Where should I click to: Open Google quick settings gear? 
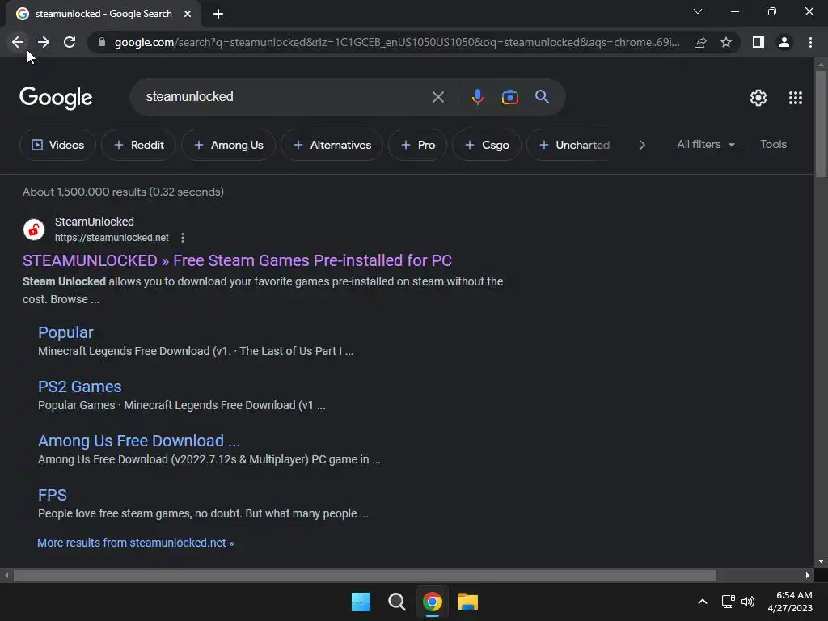coord(758,98)
